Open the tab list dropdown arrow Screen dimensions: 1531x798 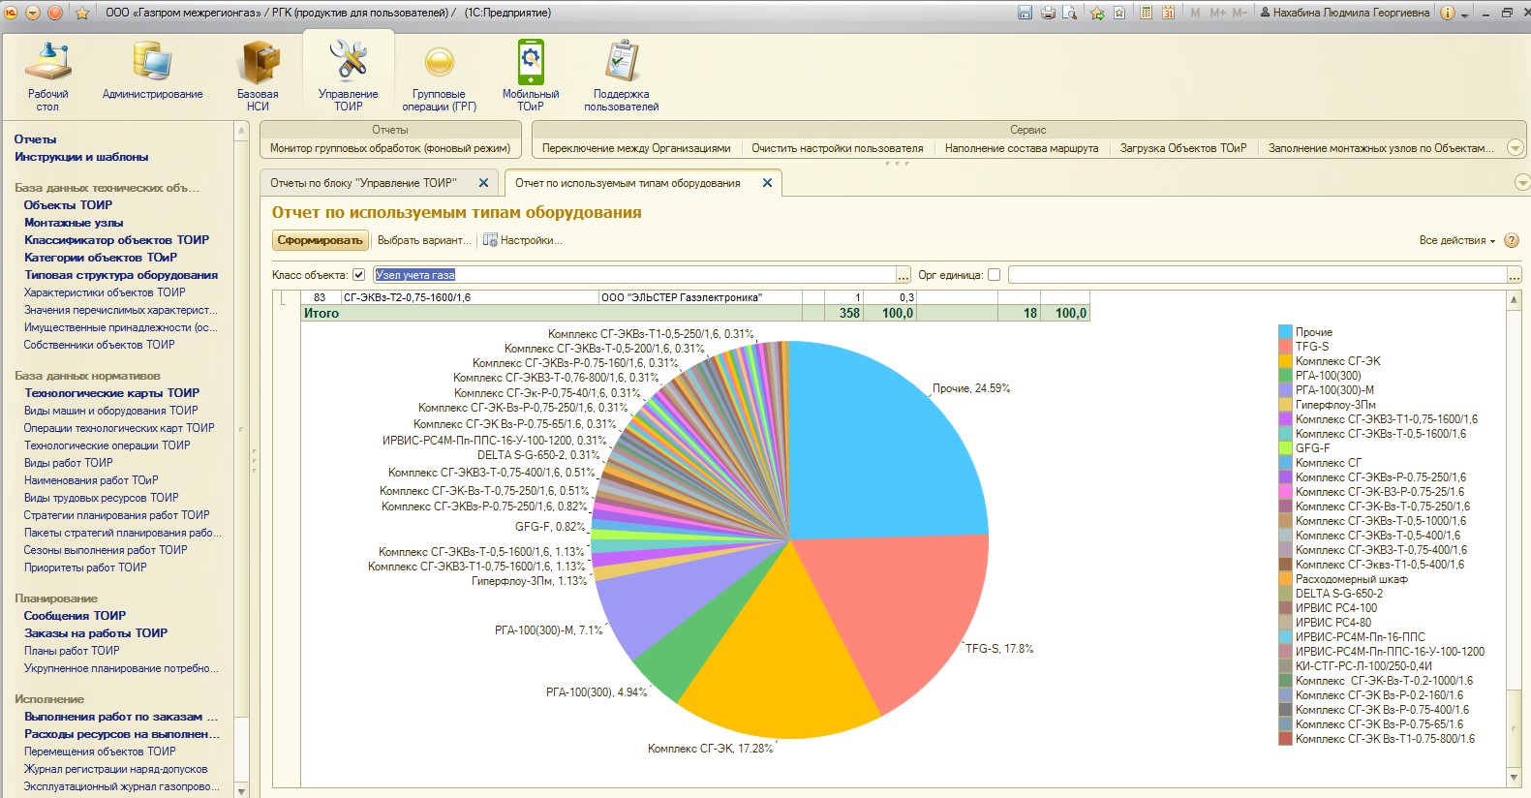[1521, 182]
